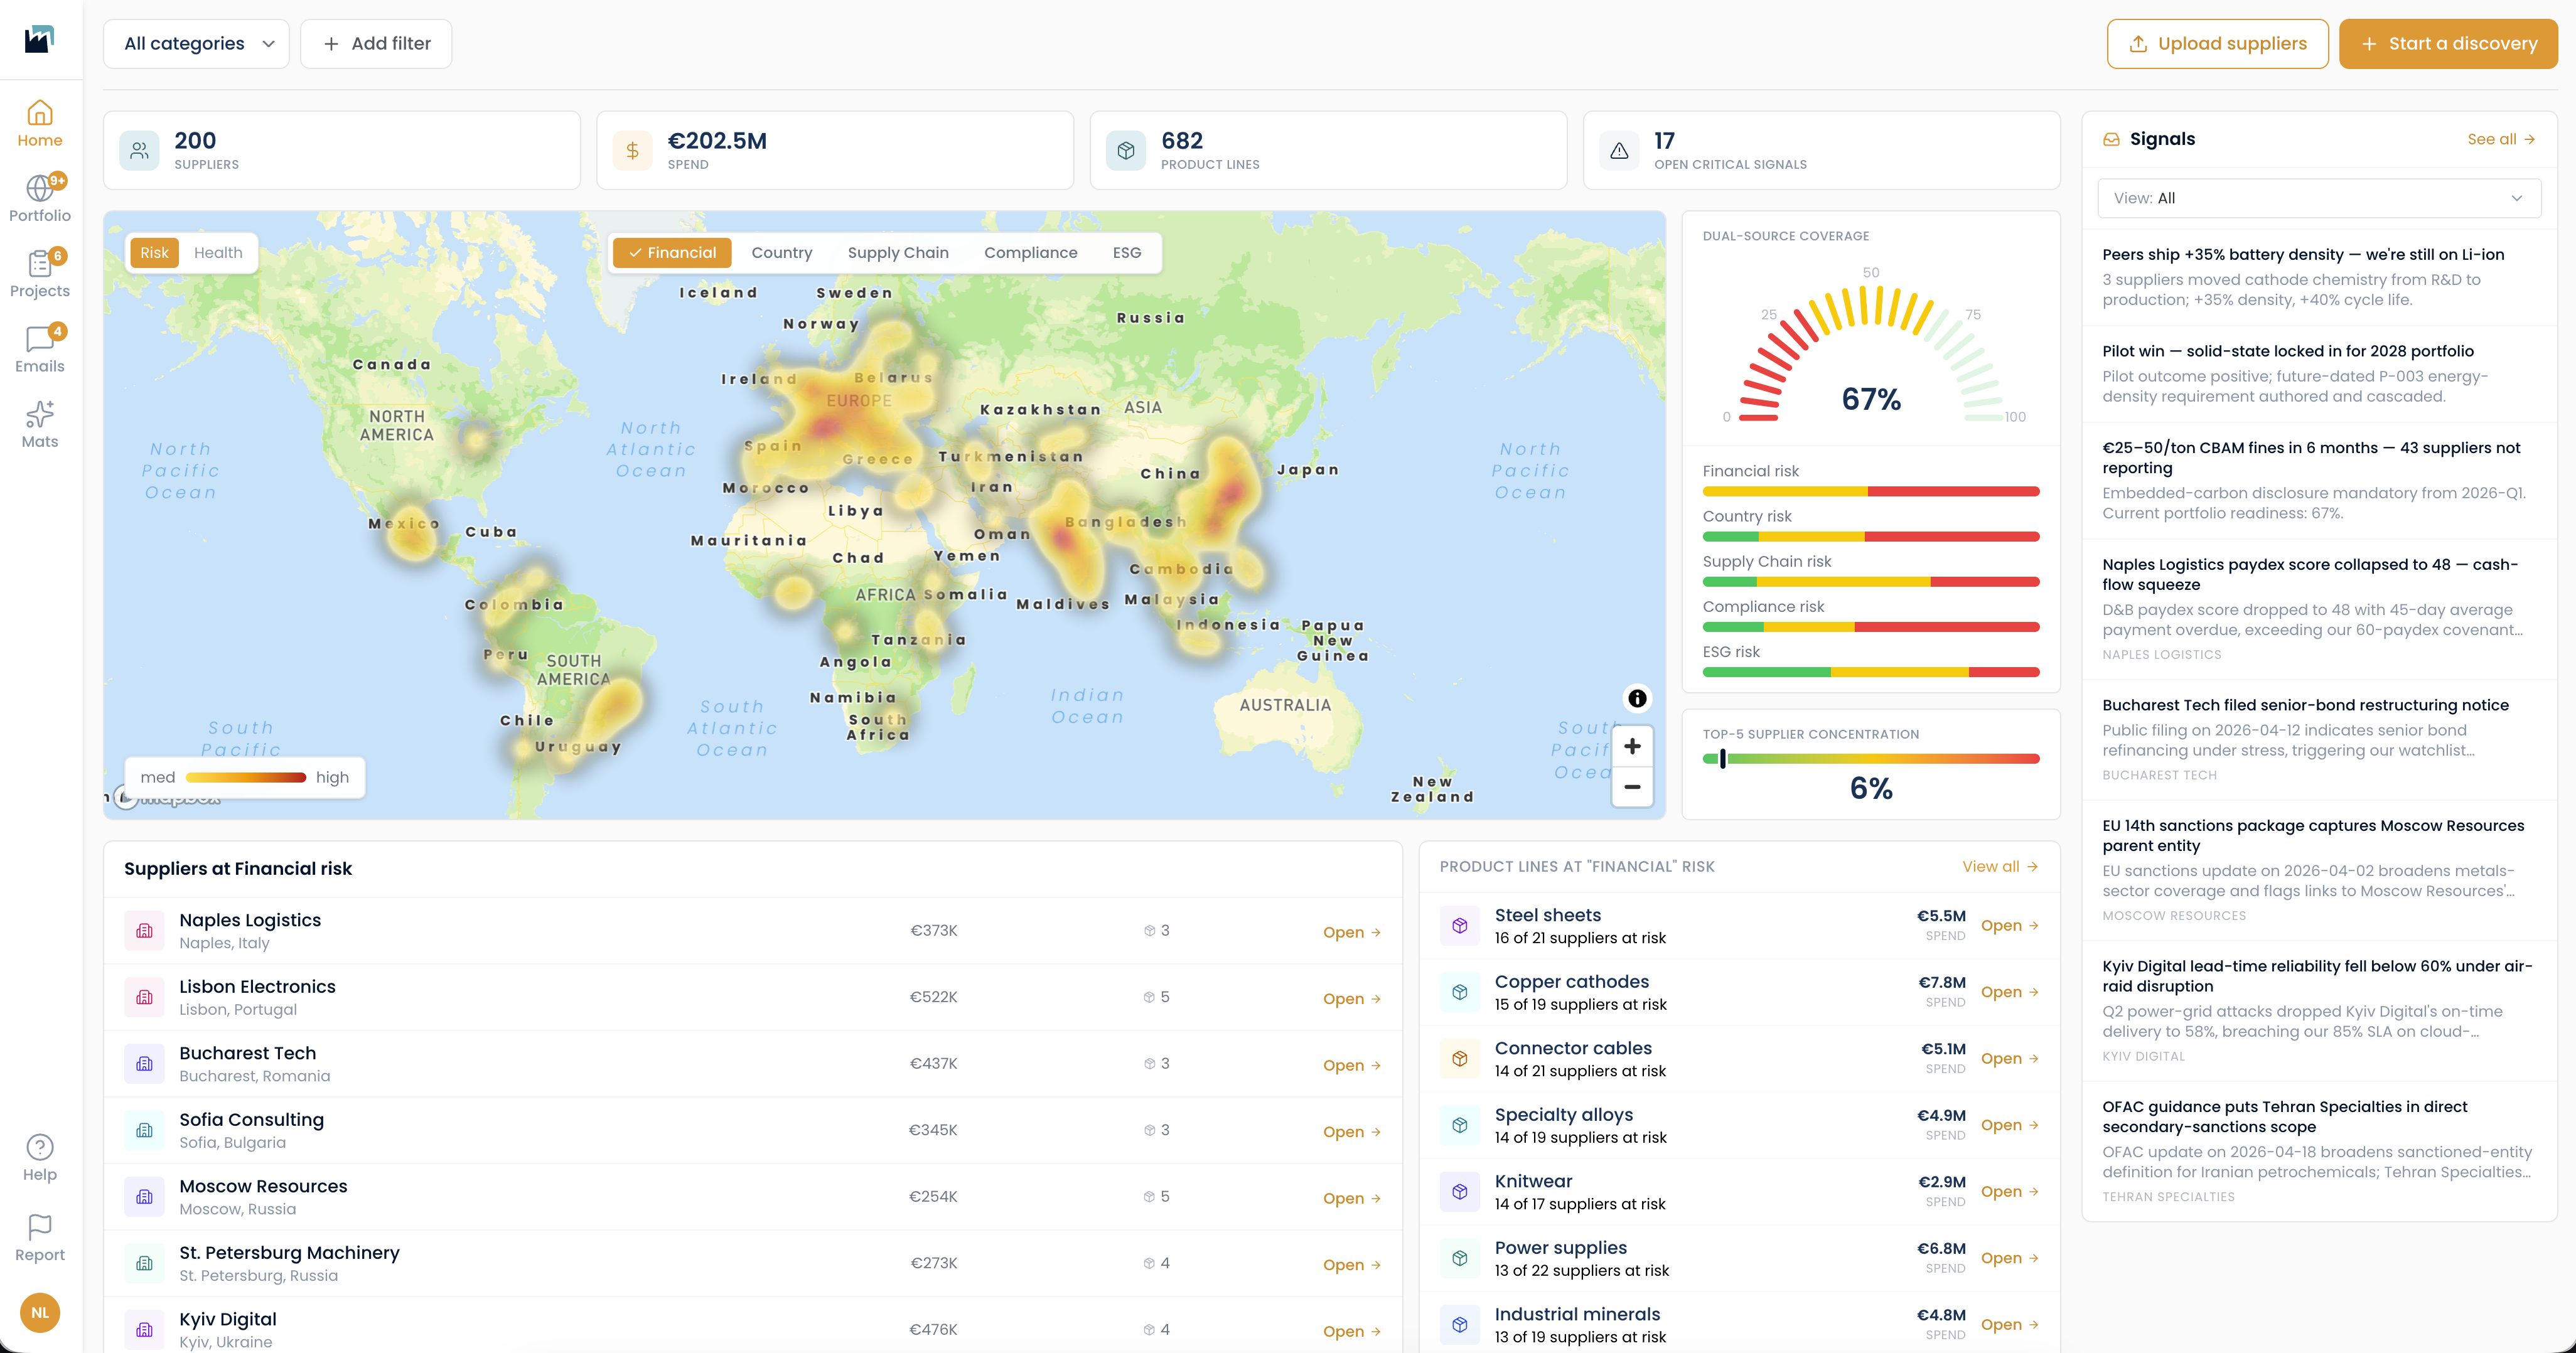Viewport: 2576px width, 1353px height.
Task: Click Start a discovery button
Action: [x=2448, y=44]
